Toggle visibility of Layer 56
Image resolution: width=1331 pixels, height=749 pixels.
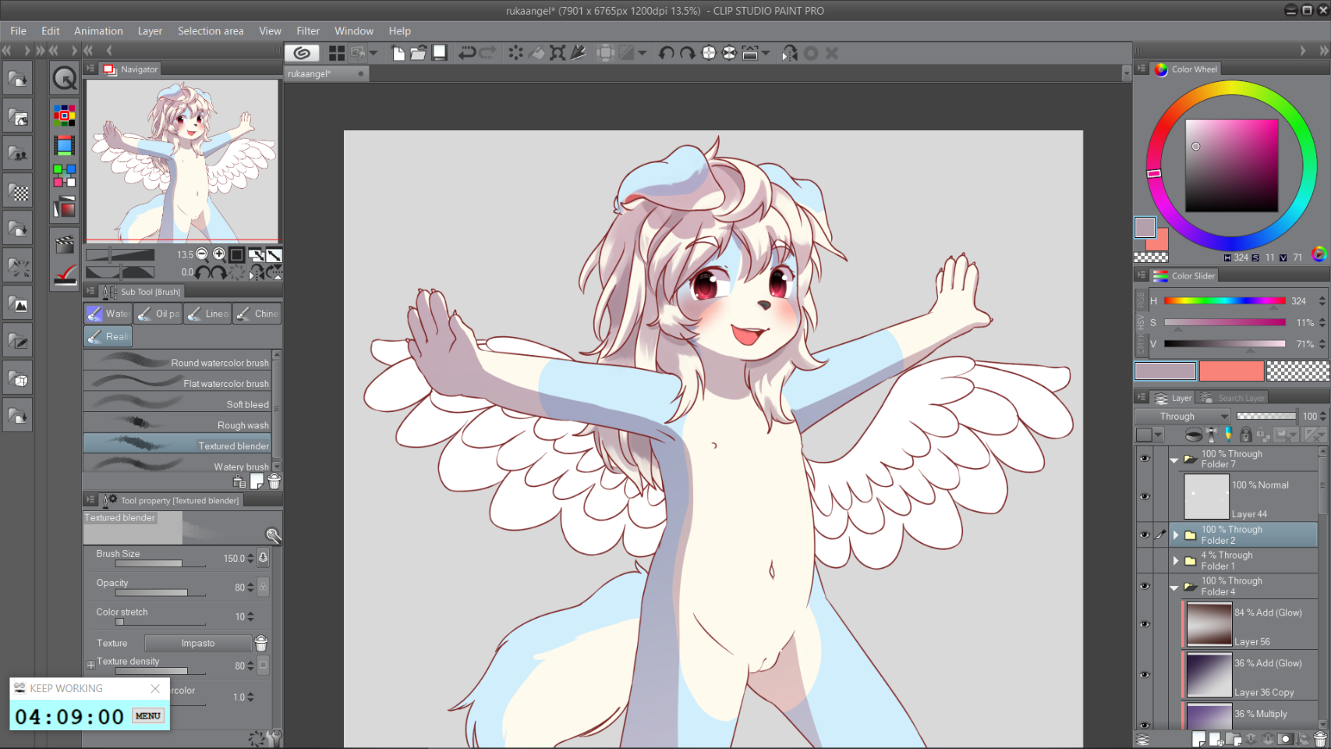[1145, 624]
